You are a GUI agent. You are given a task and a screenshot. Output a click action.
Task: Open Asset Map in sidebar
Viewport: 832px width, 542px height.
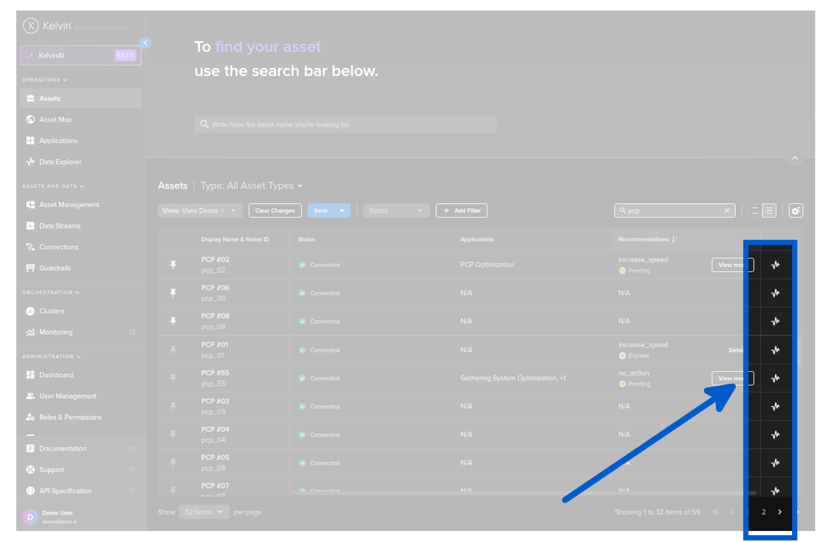[x=56, y=120]
